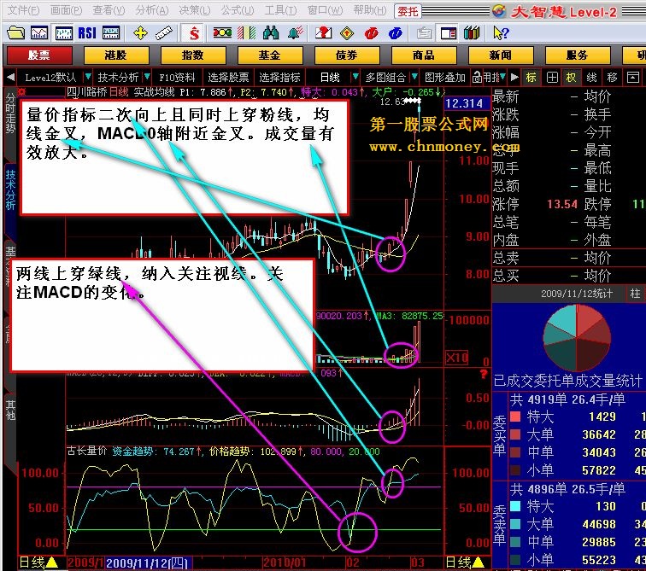
Task: Open the 文件(F) menu
Action: pyautogui.click(x=24, y=10)
